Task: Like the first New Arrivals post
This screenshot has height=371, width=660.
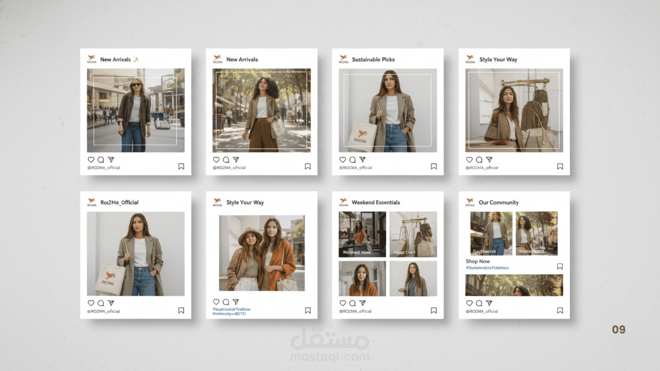Action: [91, 160]
